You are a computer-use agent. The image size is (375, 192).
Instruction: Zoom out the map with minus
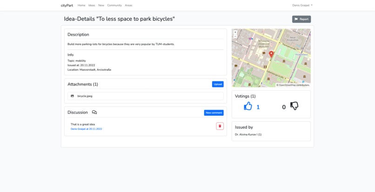(x=235, y=36)
